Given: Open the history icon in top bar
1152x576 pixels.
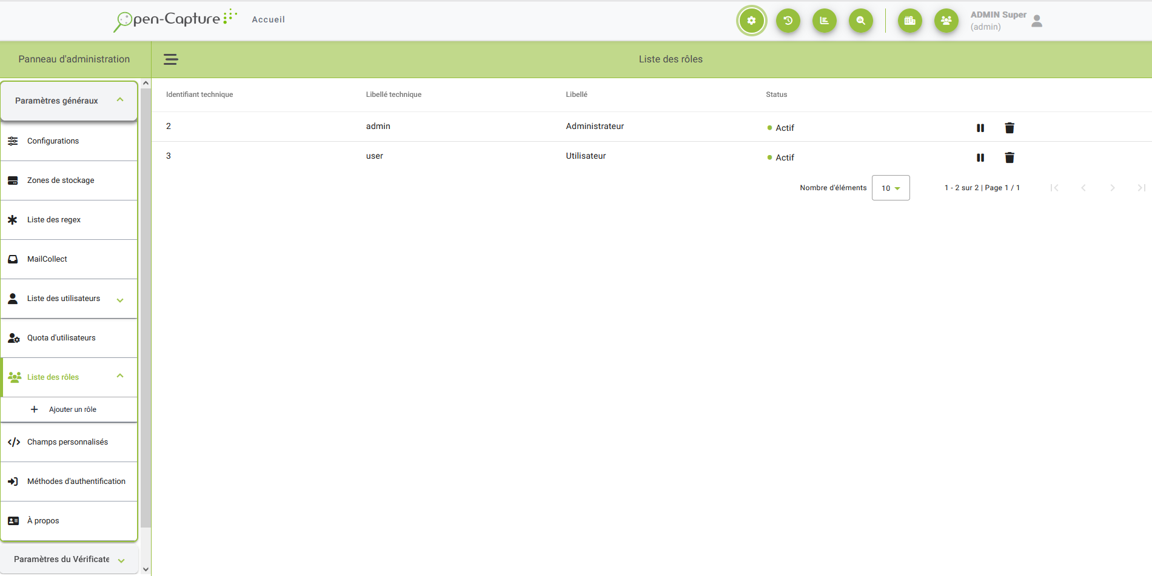Looking at the screenshot, I should click(788, 21).
